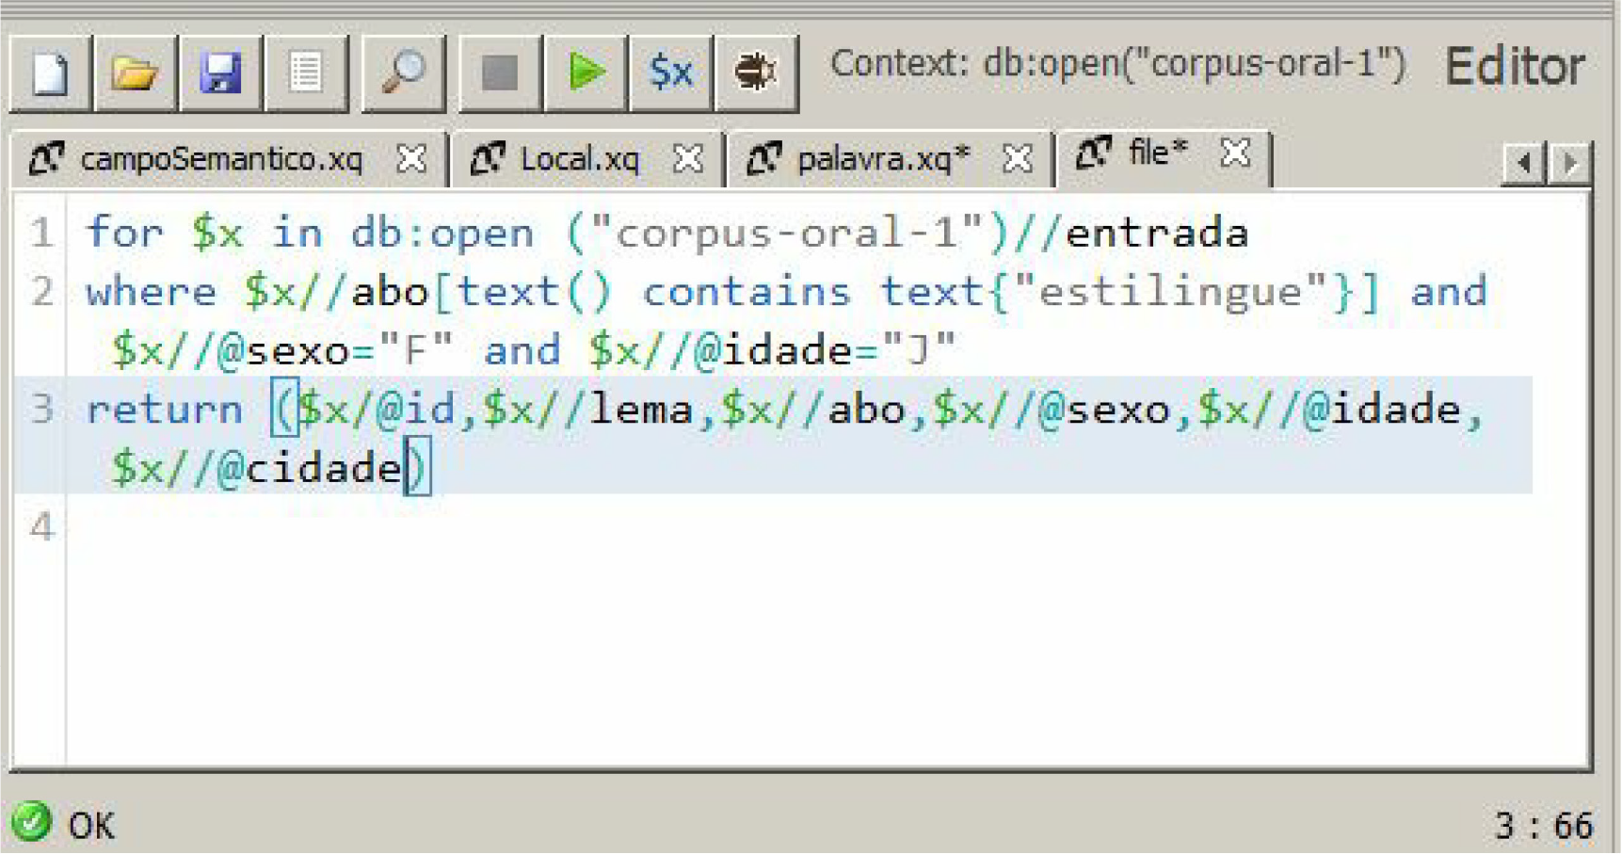Close the file* tab
Viewport: 1622px width, 854px height.
1235,153
